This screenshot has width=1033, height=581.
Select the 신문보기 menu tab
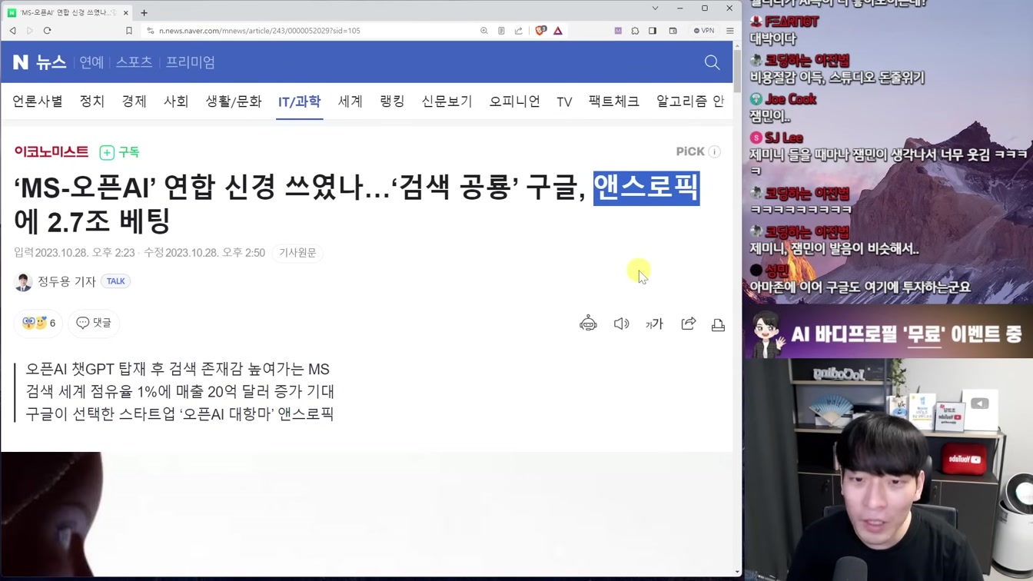[447, 101]
